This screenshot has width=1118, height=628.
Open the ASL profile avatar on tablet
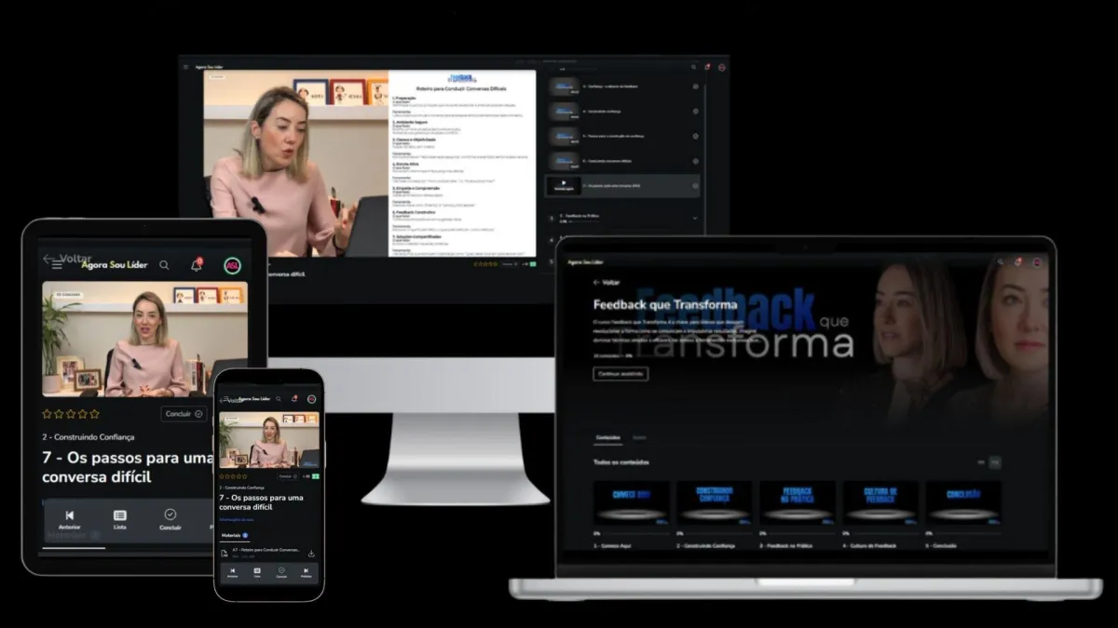pos(233,265)
